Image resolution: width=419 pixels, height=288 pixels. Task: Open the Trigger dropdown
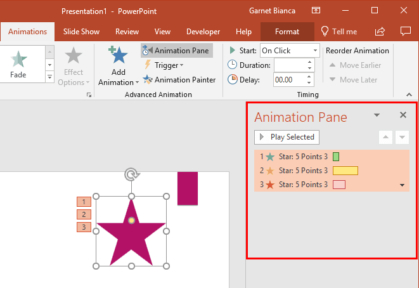(164, 65)
